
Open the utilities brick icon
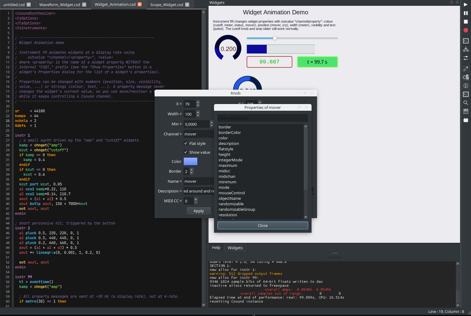click(466, 120)
